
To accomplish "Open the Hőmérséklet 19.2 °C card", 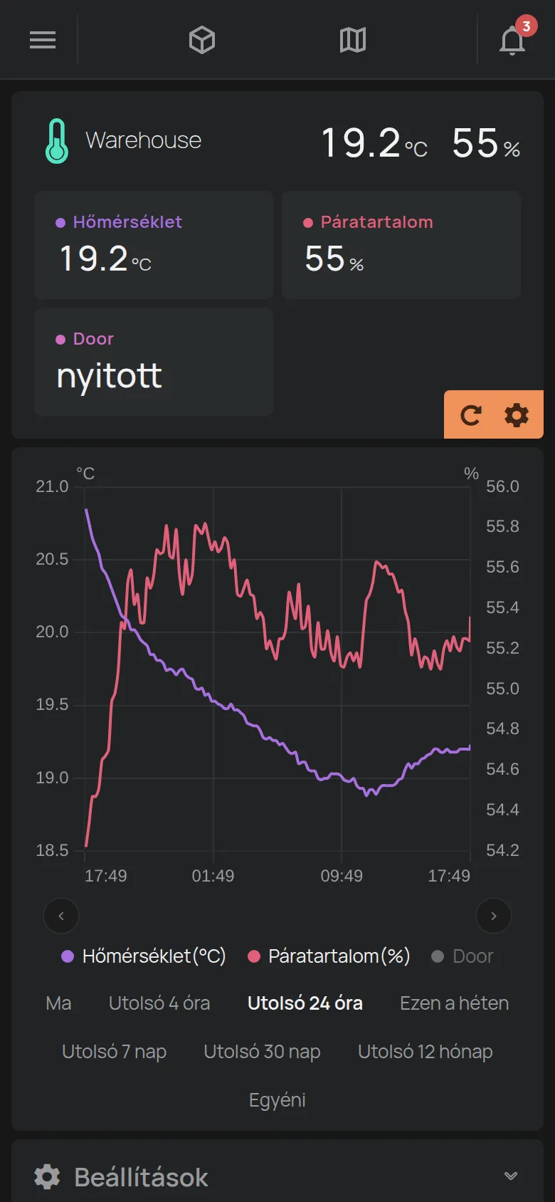I will coord(154,245).
